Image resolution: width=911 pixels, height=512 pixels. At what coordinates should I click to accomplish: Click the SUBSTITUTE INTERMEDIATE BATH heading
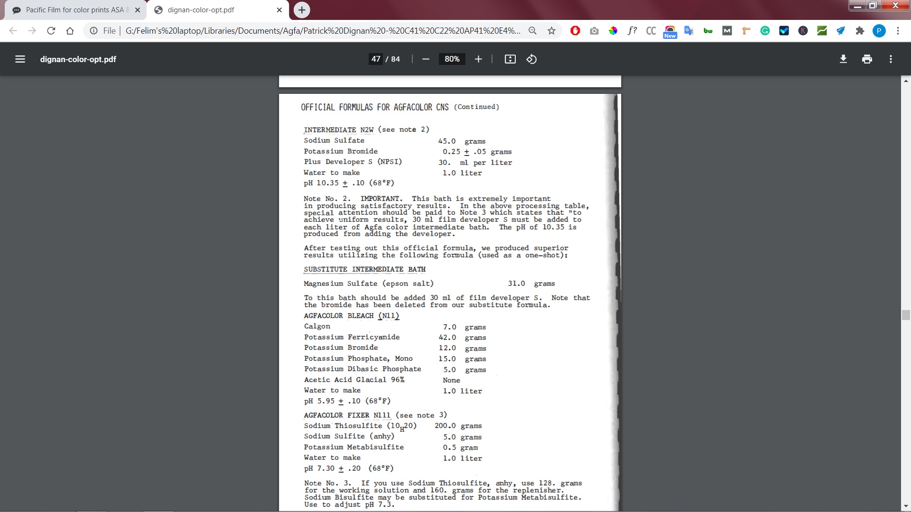coord(364,269)
